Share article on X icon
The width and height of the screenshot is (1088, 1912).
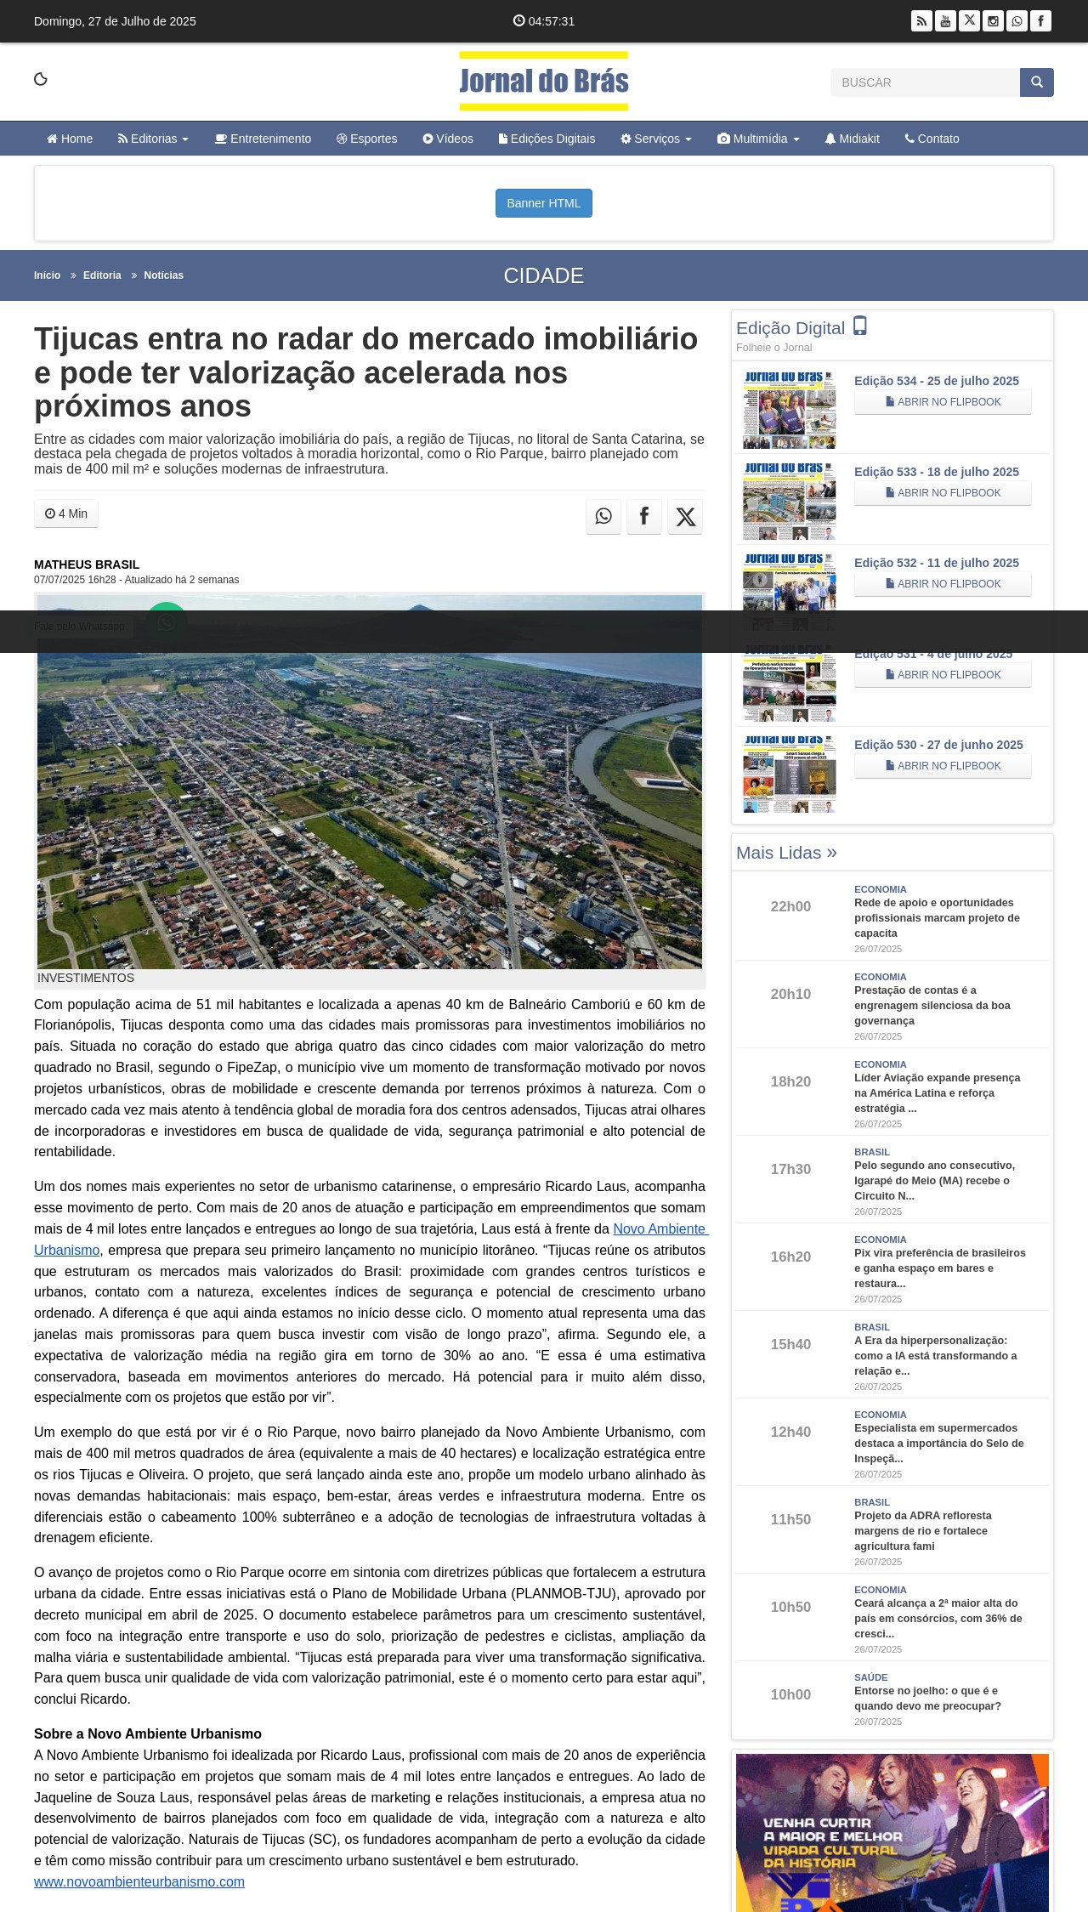pyautogui.click(x=685, y=516)
